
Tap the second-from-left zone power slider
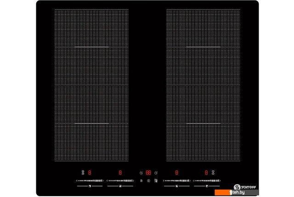(120, 181)
